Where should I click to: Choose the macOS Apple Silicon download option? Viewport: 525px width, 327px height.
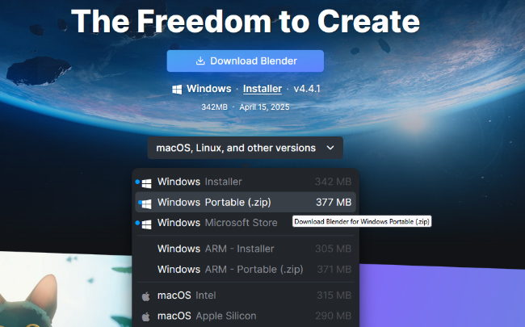tap(245, 316)
